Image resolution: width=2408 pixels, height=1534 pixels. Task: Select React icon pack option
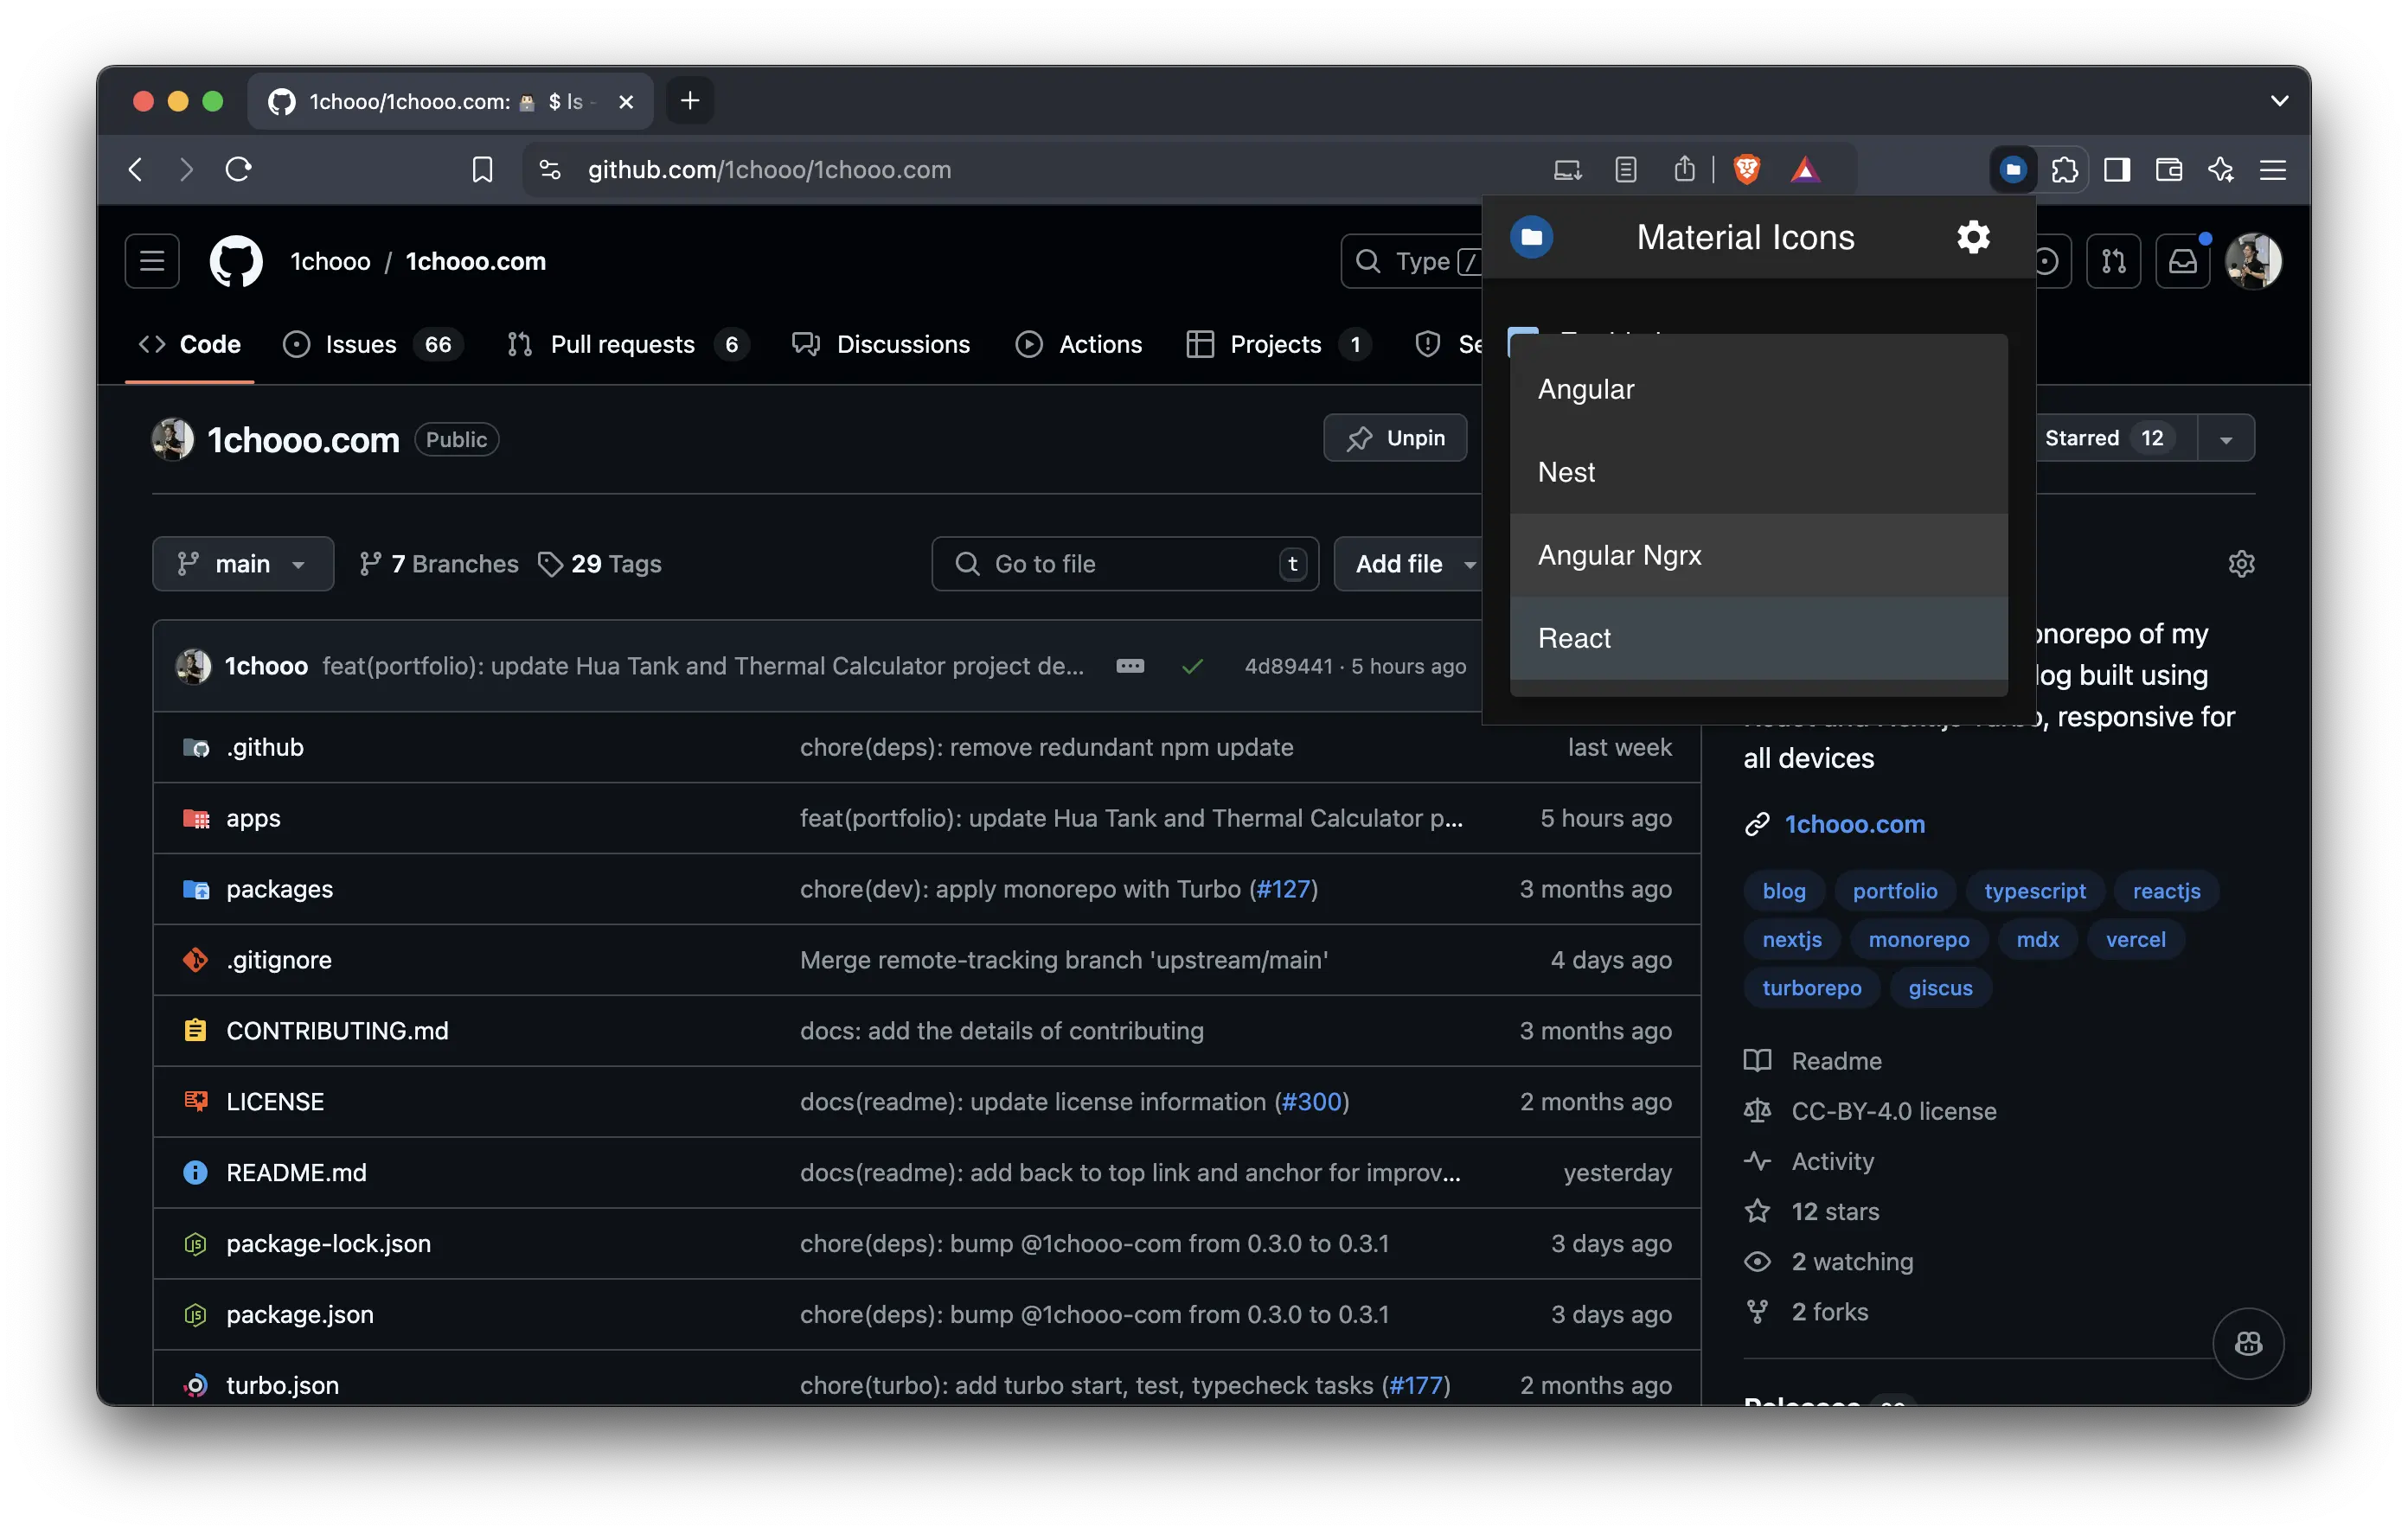click(x=1758, y=638)
